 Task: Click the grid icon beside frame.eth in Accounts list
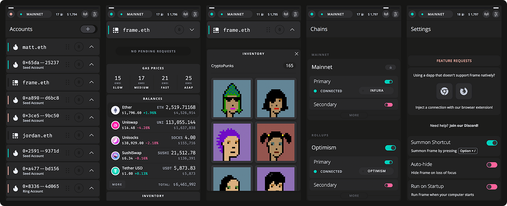(15, 82)
